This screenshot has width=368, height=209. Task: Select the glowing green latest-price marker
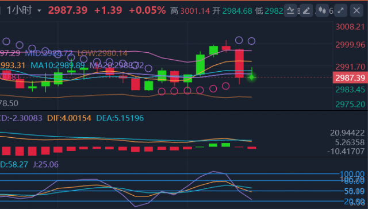pyautogui.click(x=252, y=77)
